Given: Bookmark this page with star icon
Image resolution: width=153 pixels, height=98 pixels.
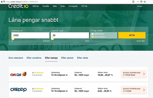Looking at the screenshot, I should pyautogui.click(x=145, y=2).
